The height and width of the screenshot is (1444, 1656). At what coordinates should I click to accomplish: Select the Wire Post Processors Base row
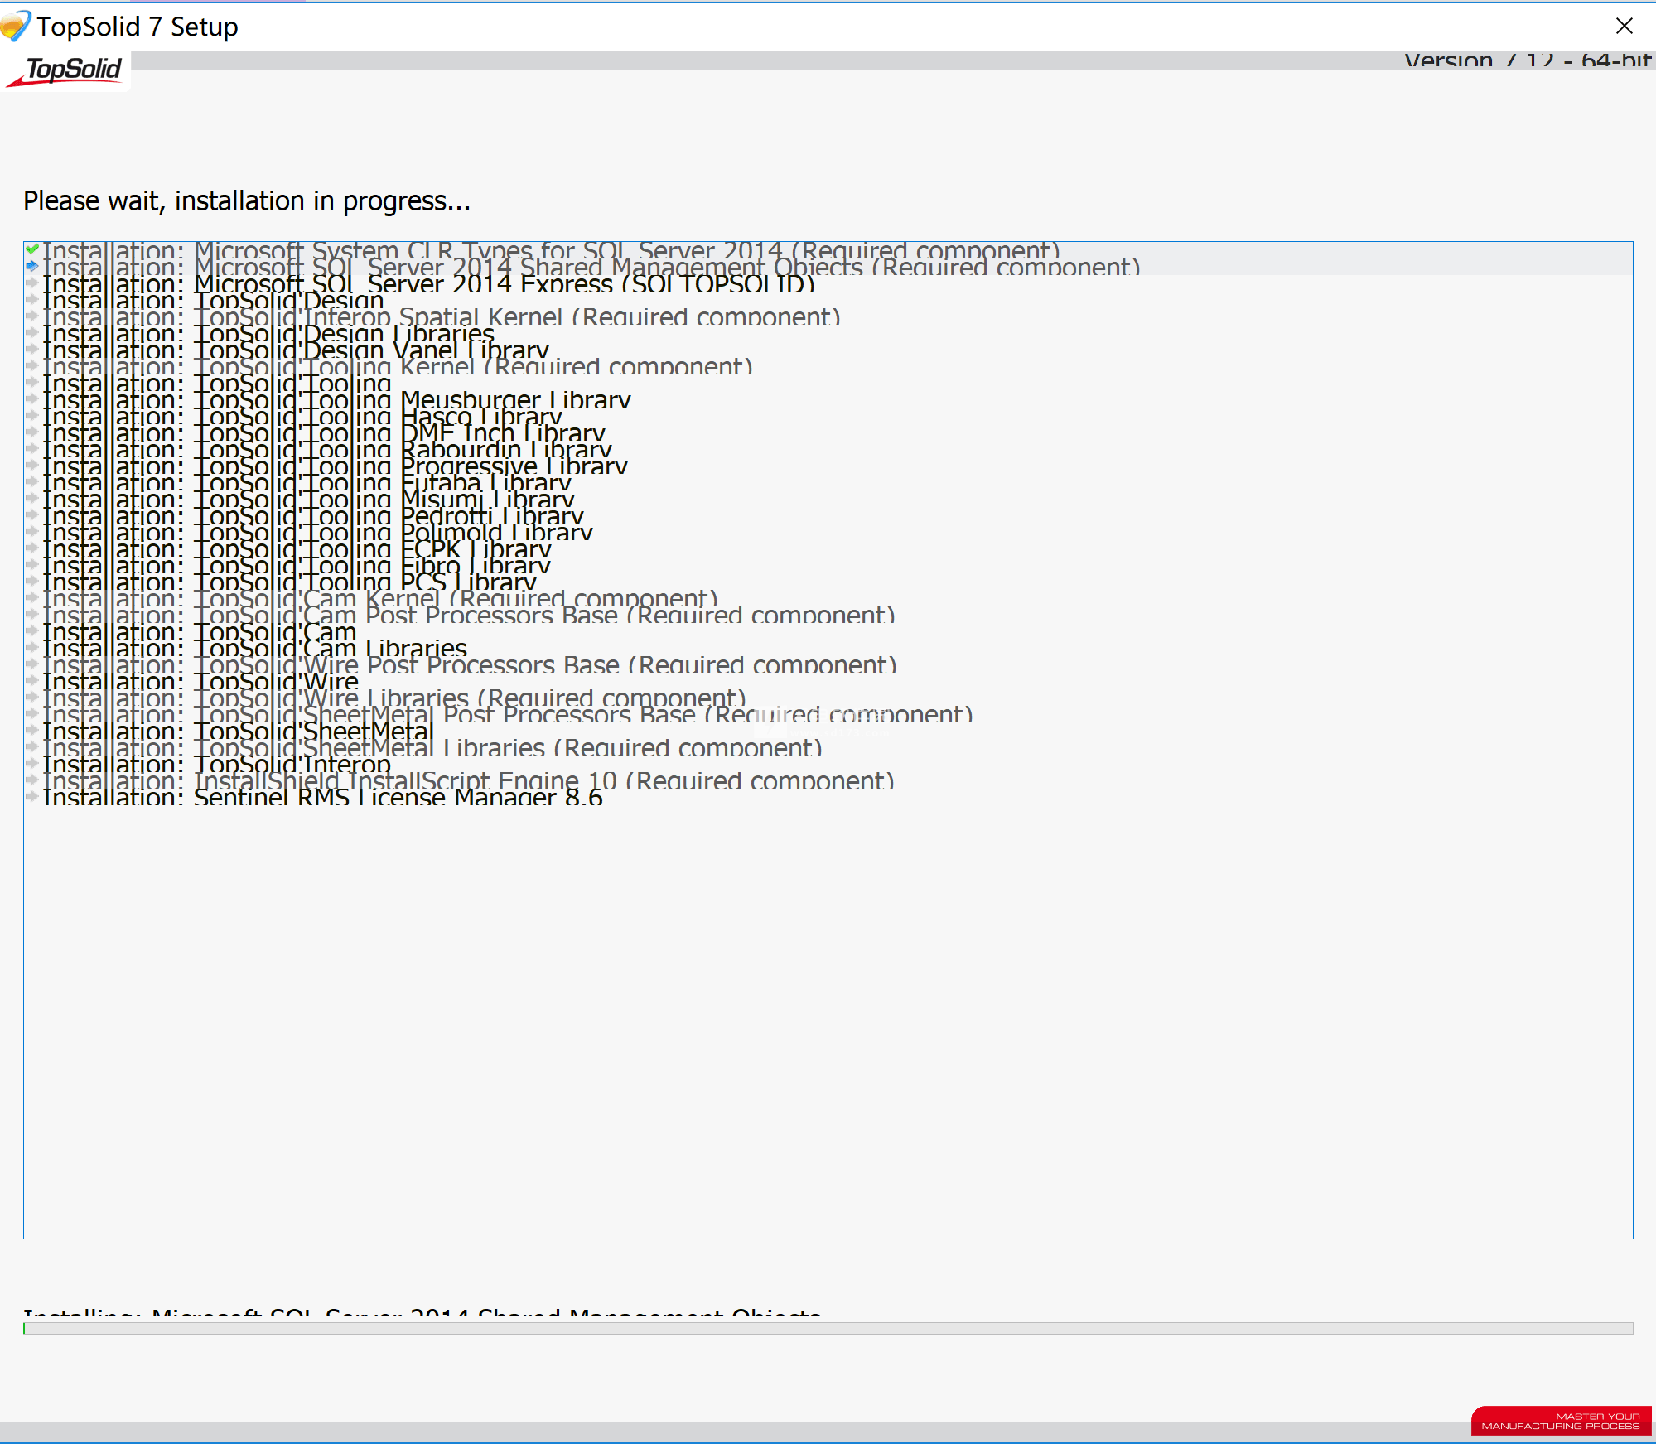coord(828,664)
